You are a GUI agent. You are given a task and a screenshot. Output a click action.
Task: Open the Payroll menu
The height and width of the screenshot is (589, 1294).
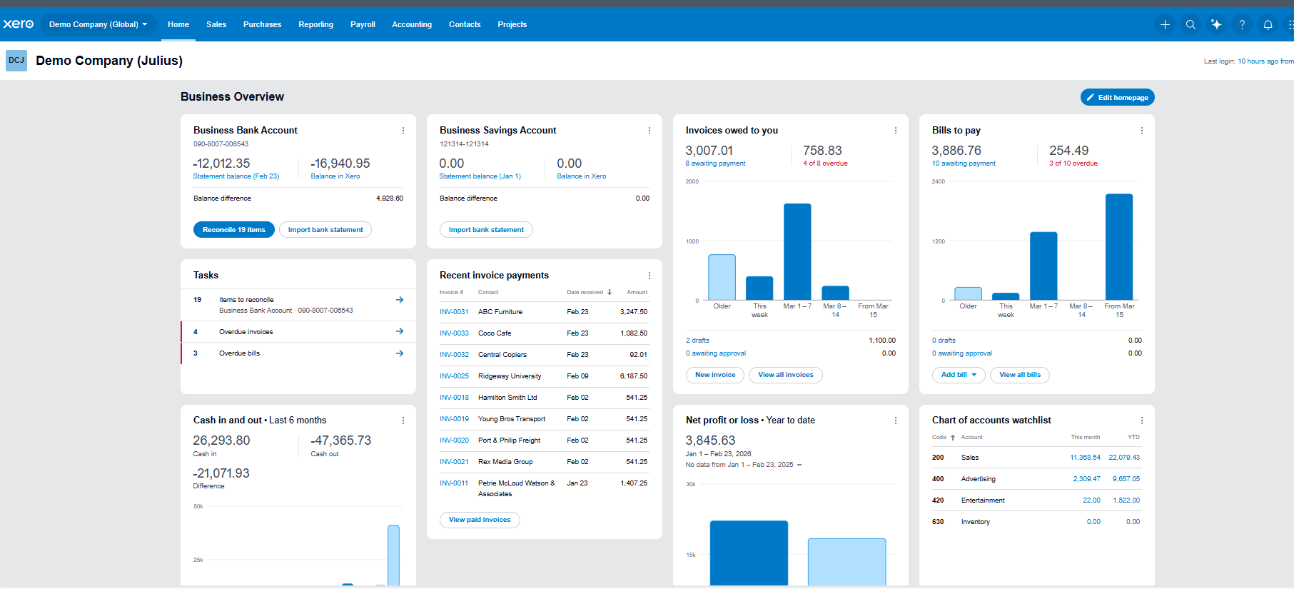pos(363,24)
